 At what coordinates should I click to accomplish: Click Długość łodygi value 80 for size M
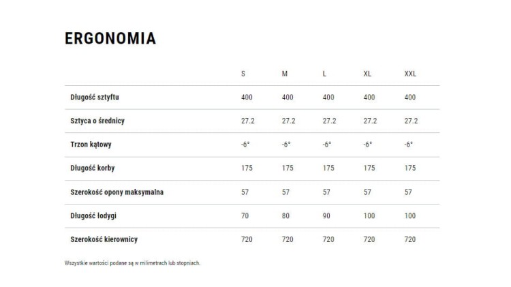pos(285,215)
